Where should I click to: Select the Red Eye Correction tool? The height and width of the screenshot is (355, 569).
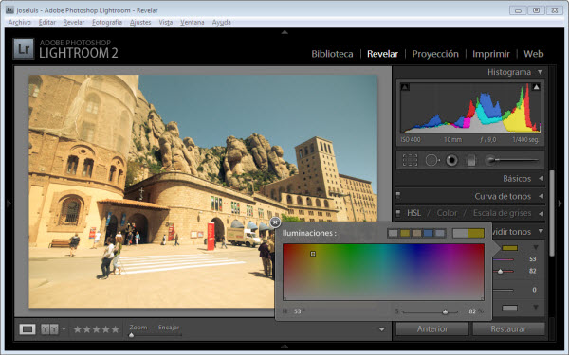[451, 160]
